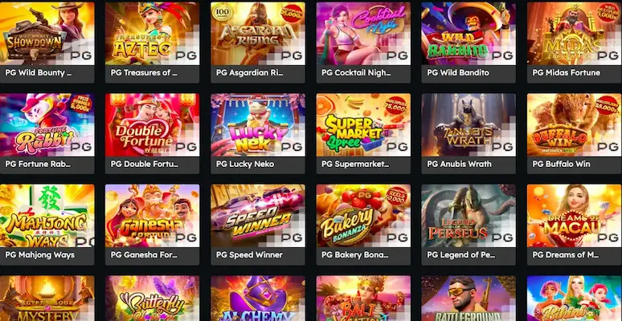The image size is (622, 321).
Task: Open the Lucky Neko game artwork
Action: pyautogui.click(x=258, y=125)
